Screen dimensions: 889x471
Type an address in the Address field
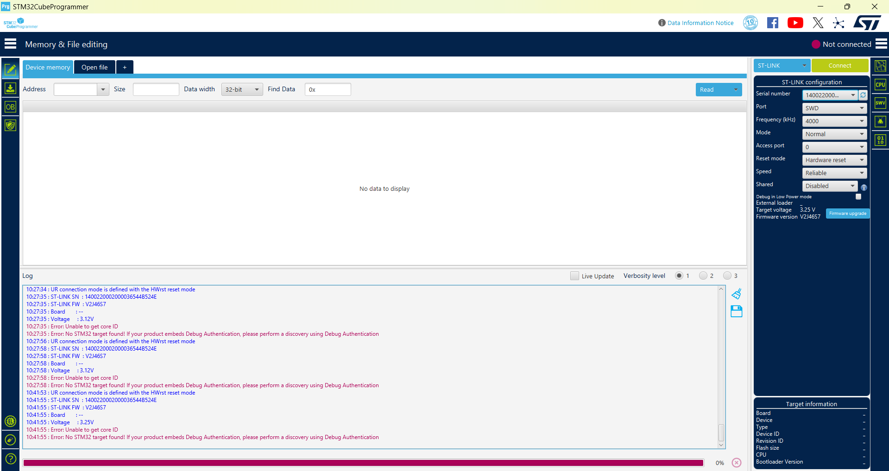(x=76, y=89)
